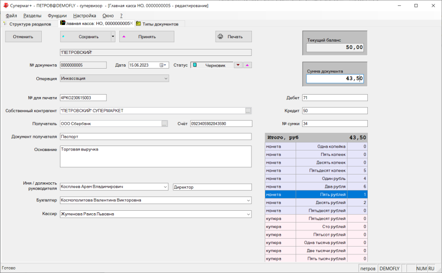Open the Функции menu
Image resolution: width=442 pixels, height=273 pixels.
(57, 16)
